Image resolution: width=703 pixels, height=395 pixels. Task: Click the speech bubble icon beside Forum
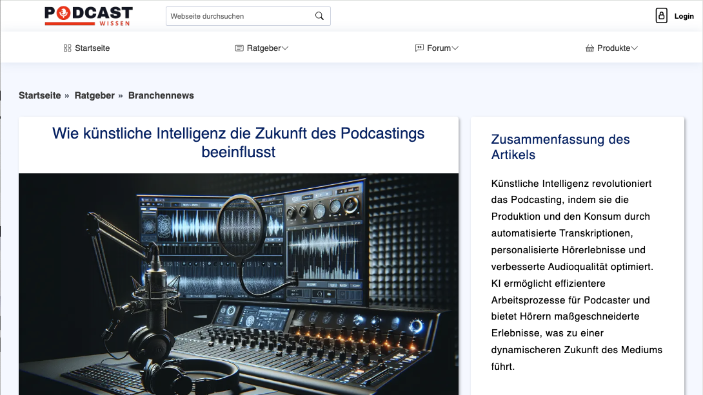(x=419, y=47)
